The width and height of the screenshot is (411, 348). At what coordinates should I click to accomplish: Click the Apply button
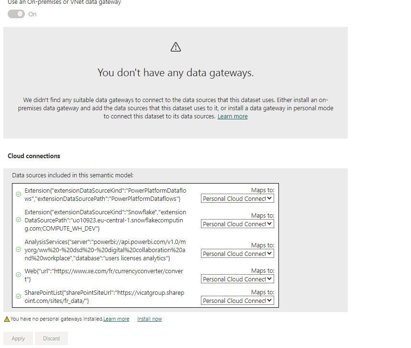tap(18, 338)
